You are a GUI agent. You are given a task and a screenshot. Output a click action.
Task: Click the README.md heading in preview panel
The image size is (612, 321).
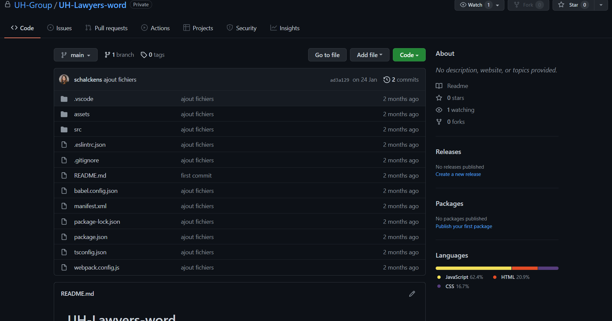(x=77, y=294)
